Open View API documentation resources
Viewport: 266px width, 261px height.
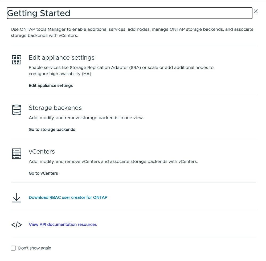(x=63, y=225)
